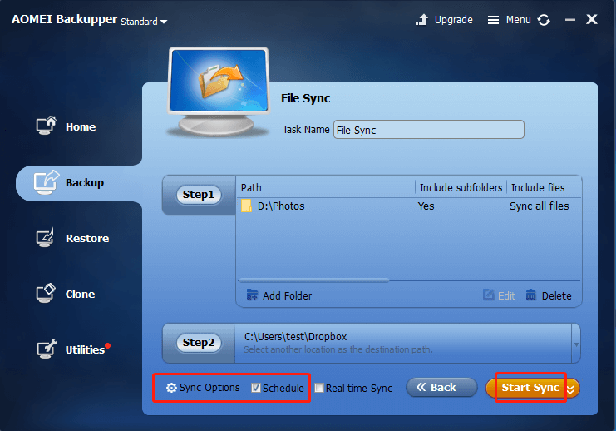The image size is (616, 431).
Task: Click the refresh icon in title bar
Action: pos(545,20)
